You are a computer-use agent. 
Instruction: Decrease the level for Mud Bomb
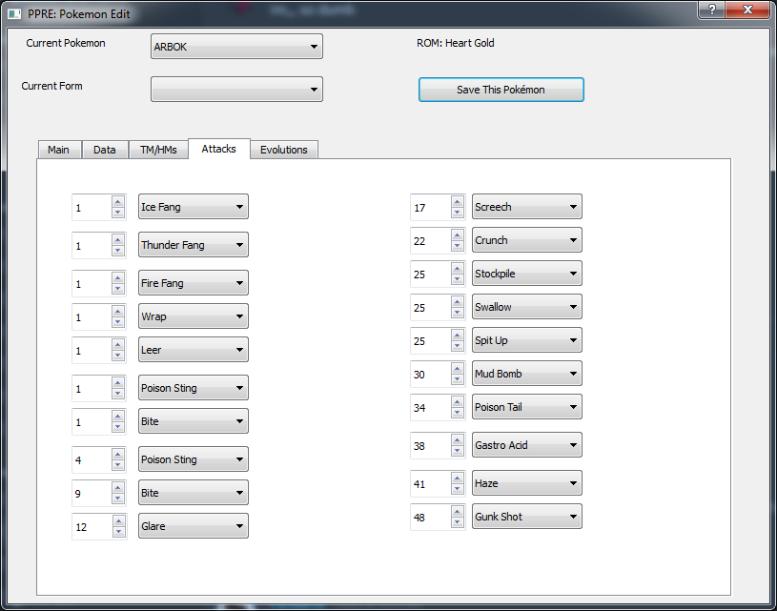(457, 379)
